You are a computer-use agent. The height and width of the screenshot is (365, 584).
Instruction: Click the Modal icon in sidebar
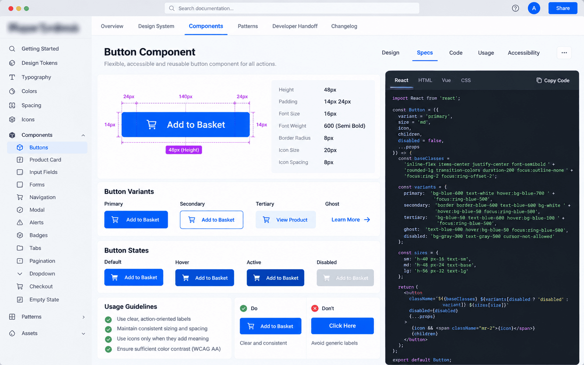click(20, 210)
